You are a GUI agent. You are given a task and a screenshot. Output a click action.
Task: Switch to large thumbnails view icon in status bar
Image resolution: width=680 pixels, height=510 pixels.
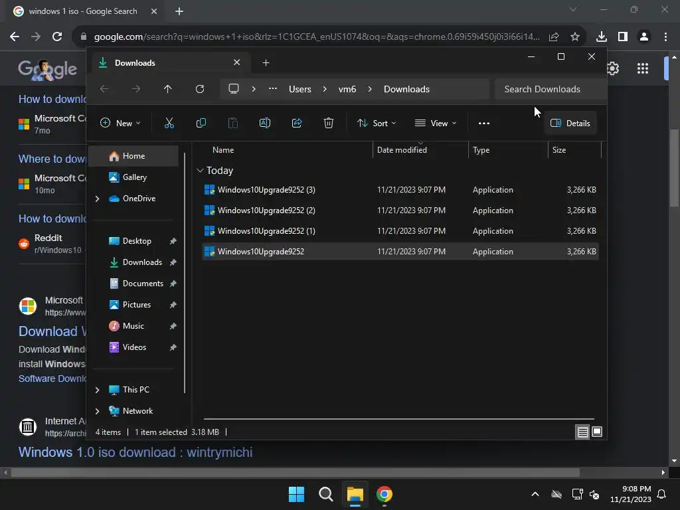pyautogui.click(x=597, y=432)
